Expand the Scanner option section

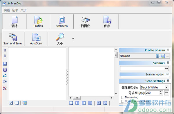(x=167, y=74)
